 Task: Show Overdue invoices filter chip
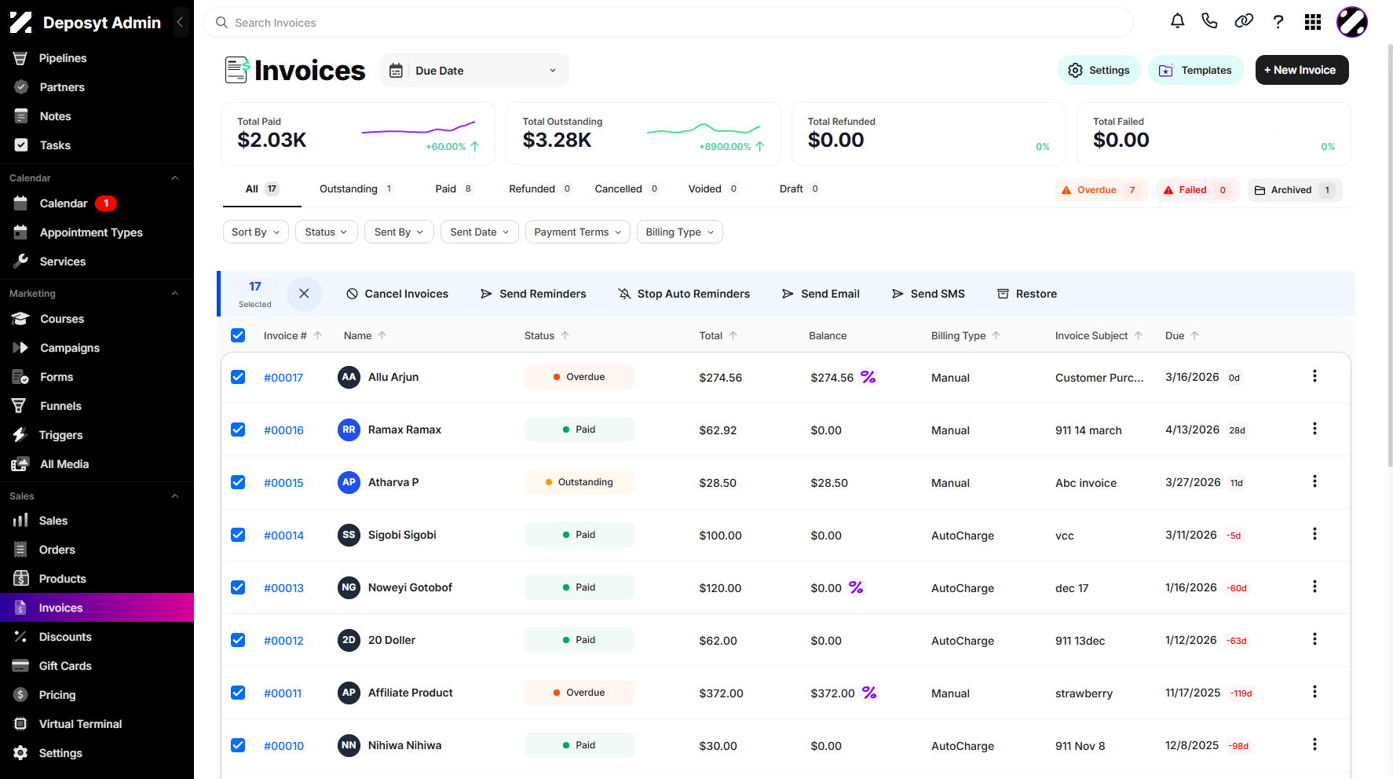[1101, 190]
